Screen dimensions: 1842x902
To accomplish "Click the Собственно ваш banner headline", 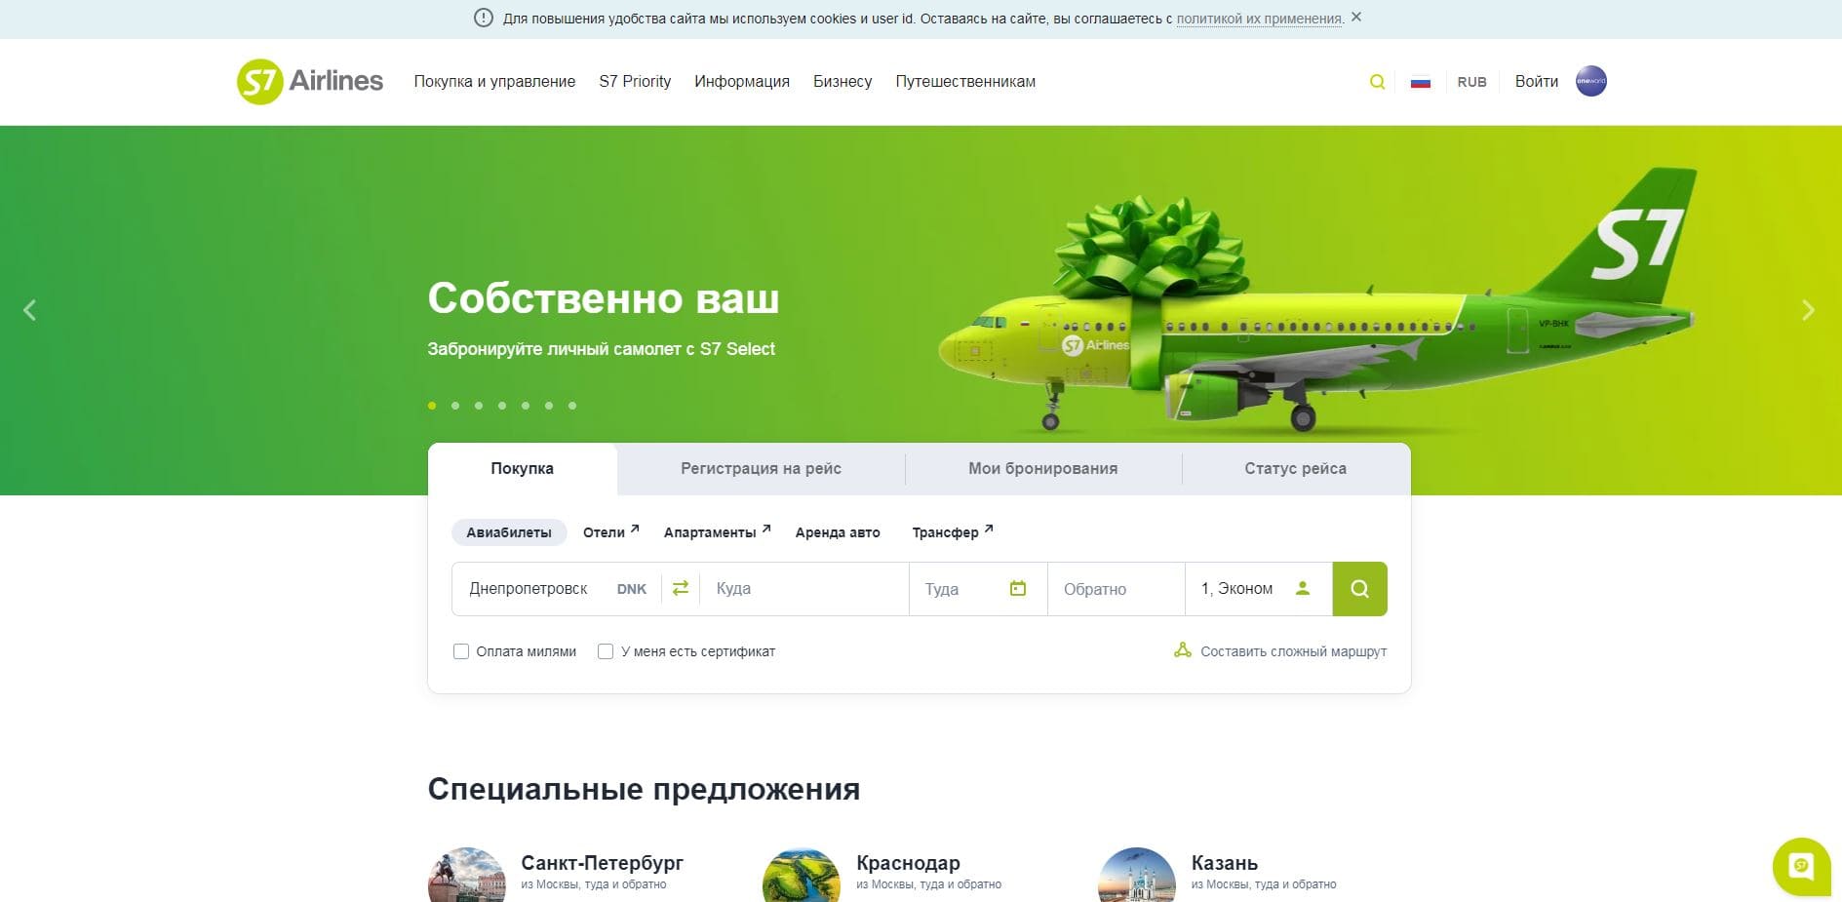I will point(604,297).
